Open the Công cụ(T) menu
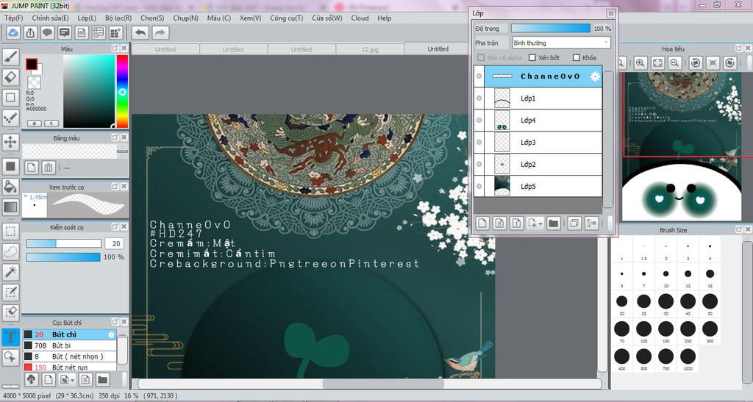Viewport: 753px width, 402px height. pyautogui.click(x=286, y=18)
